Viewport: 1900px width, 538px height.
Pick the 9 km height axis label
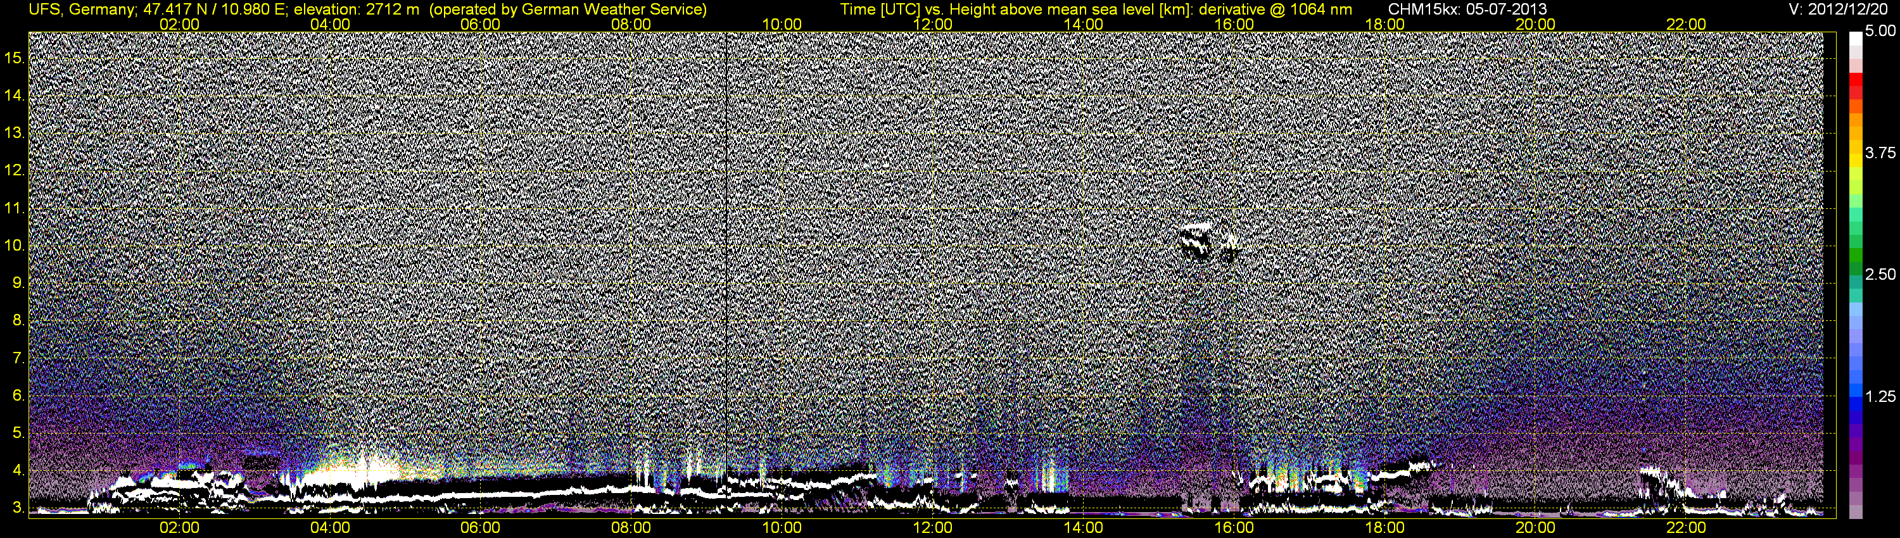(18, 283)
